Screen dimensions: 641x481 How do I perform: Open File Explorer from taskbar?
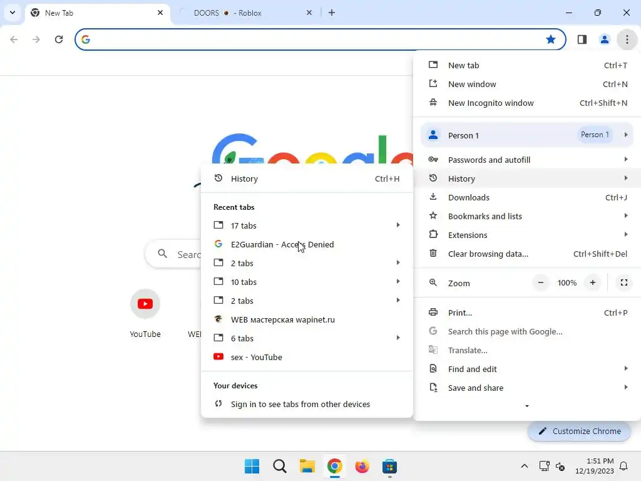[307, 466]
